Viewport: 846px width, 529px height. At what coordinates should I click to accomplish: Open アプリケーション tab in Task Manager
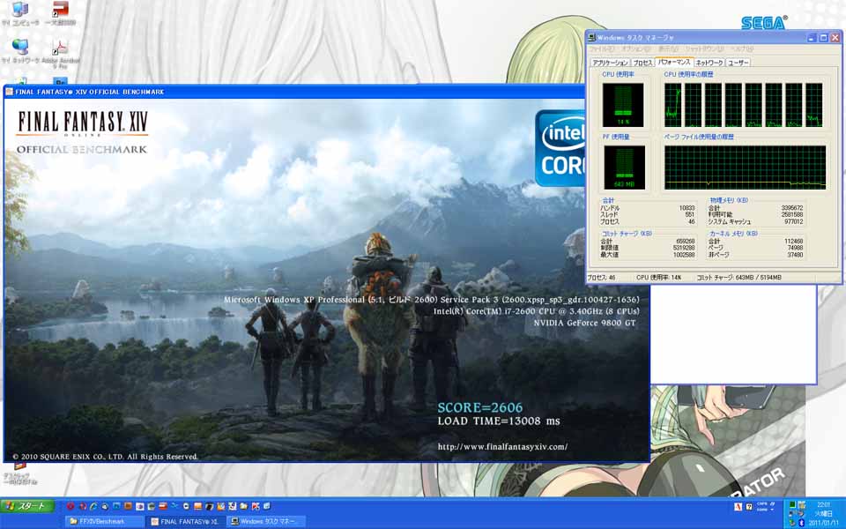[610, 63]
